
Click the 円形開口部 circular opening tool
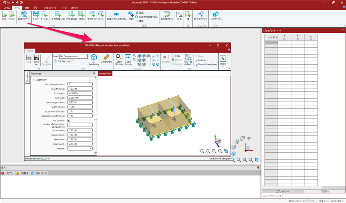click(x=71, y=16)
